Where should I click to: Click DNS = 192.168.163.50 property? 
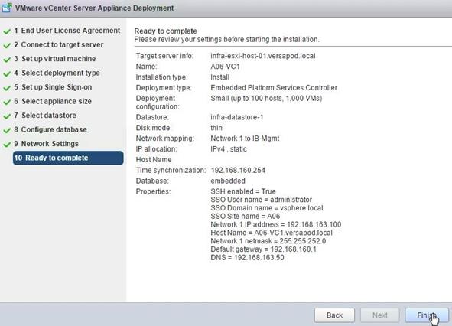click(247, 258)
